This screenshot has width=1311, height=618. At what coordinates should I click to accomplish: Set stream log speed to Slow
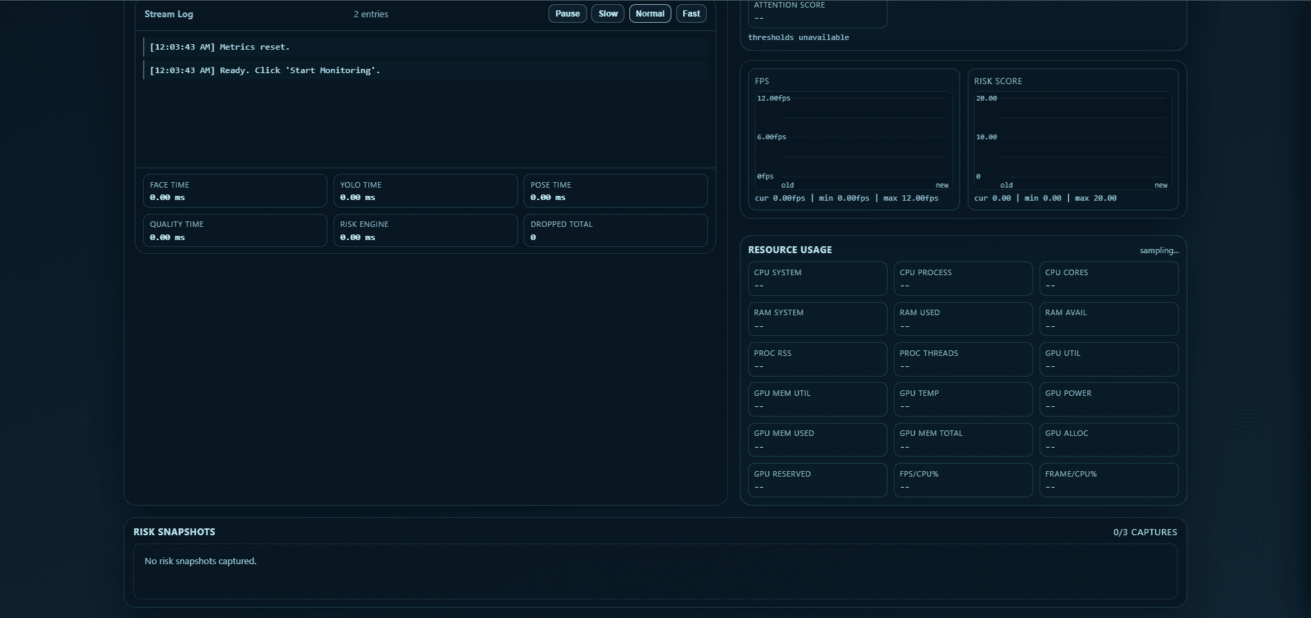608,14
